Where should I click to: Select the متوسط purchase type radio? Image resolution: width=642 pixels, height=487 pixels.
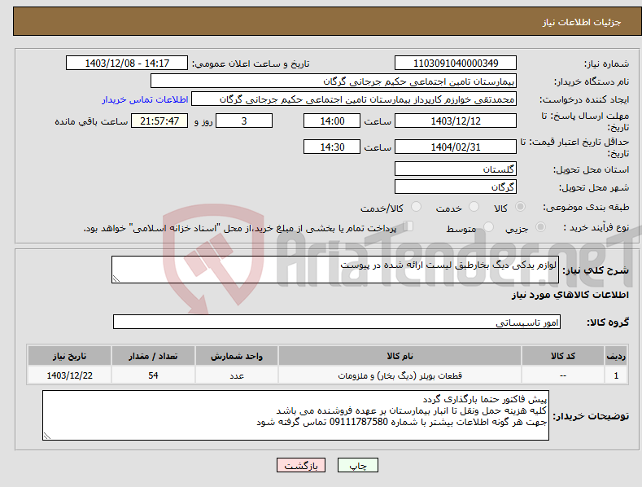[x=488, y=226]
